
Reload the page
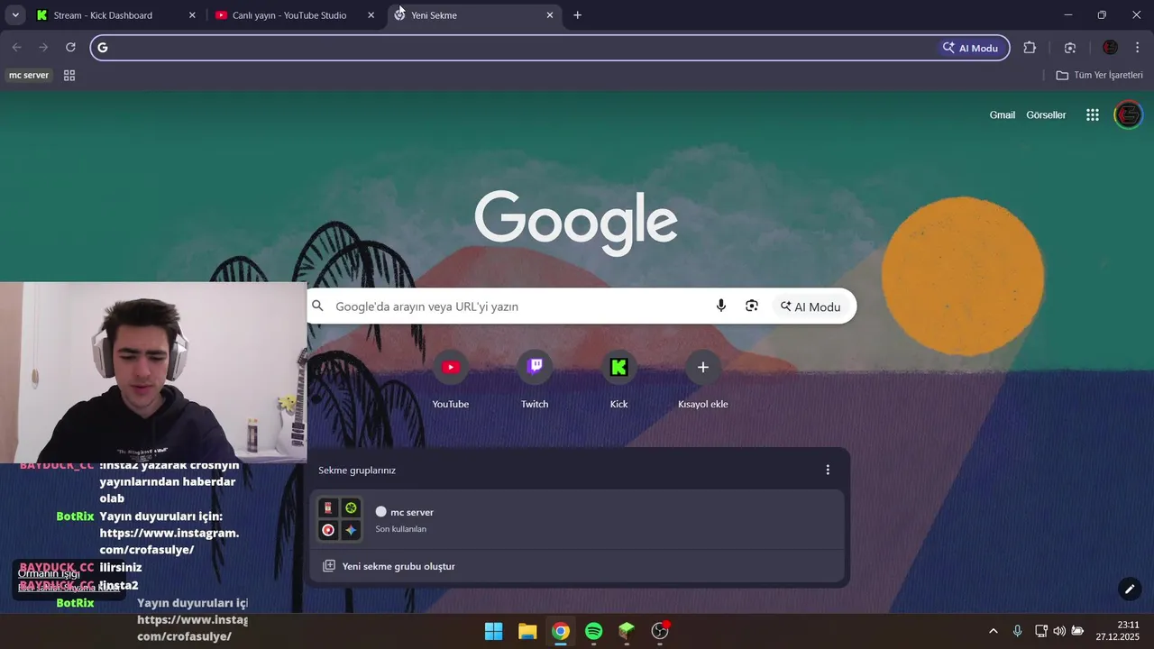(x=70, y=48)
